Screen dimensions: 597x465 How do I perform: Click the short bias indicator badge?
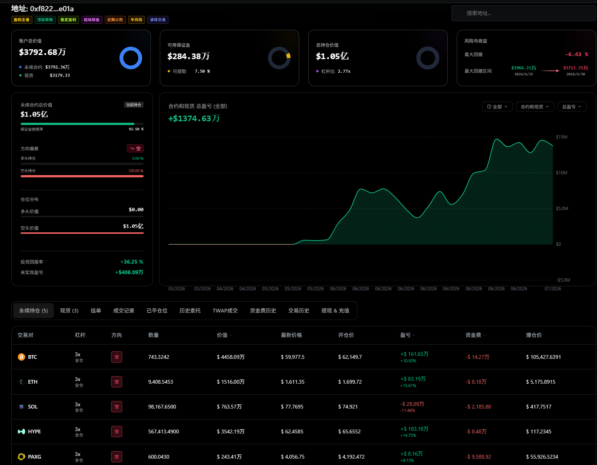pos(135,148)
